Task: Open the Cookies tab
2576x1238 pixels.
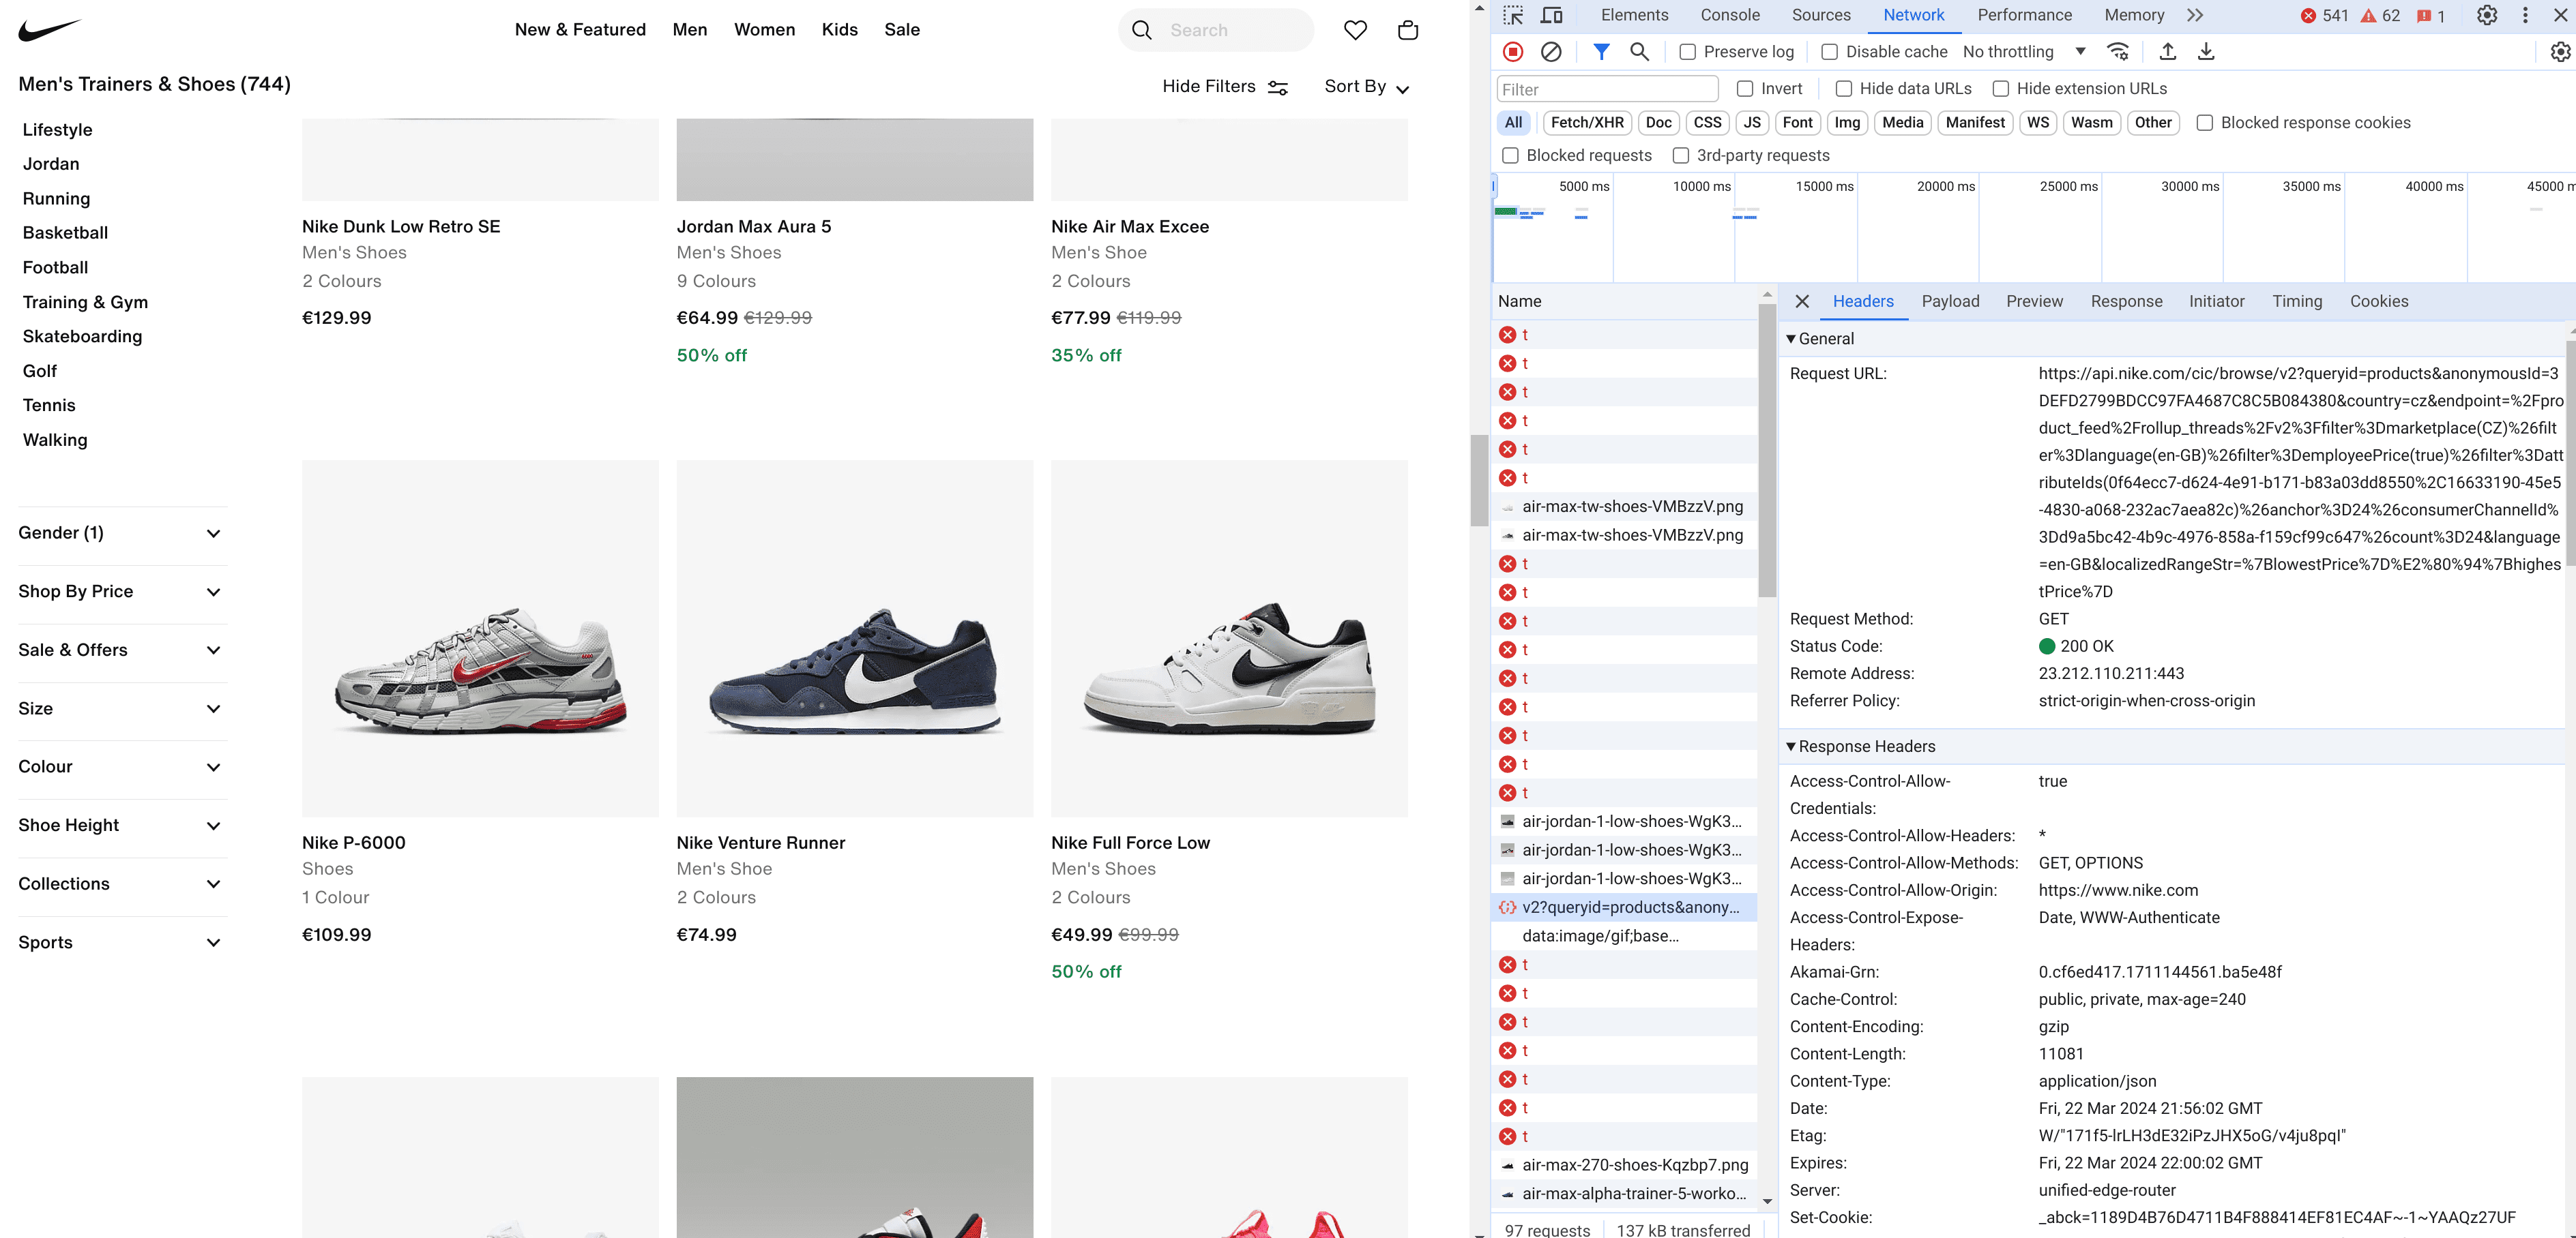Action: 2379,302
